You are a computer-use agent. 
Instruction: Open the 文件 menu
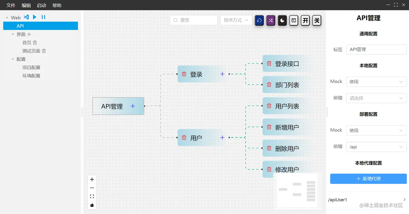coord(11,5)
